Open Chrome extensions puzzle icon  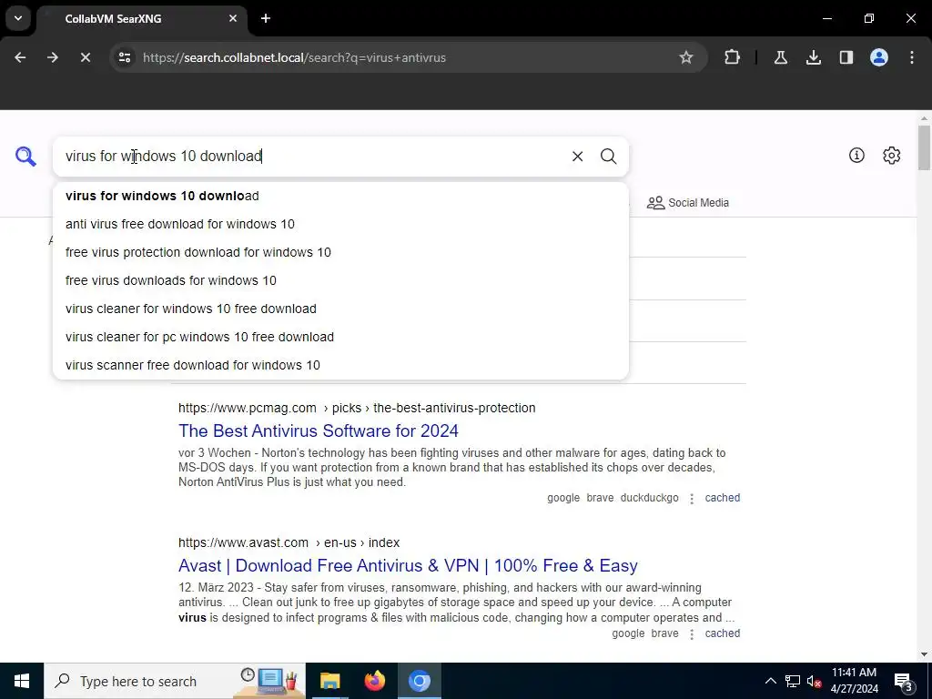733,57
